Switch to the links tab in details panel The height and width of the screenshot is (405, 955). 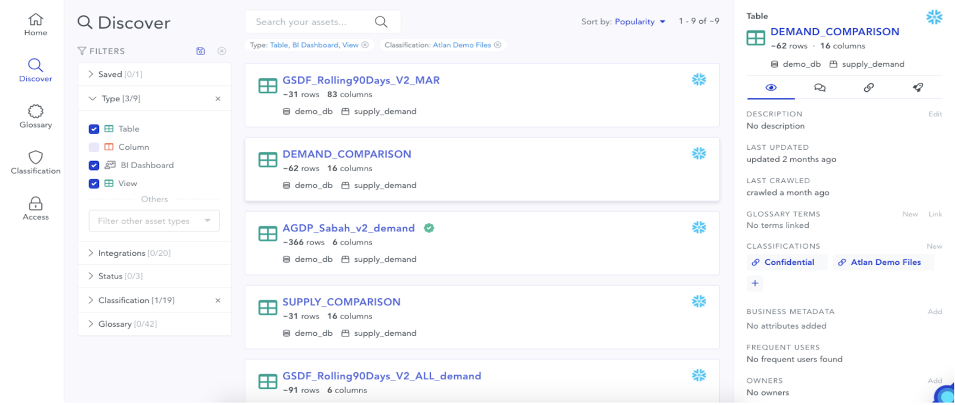(868, 88)
